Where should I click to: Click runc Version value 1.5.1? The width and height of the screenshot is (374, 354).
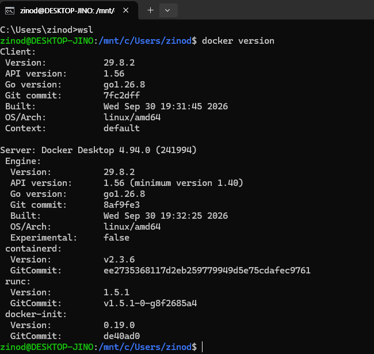(x=116, y=292)
